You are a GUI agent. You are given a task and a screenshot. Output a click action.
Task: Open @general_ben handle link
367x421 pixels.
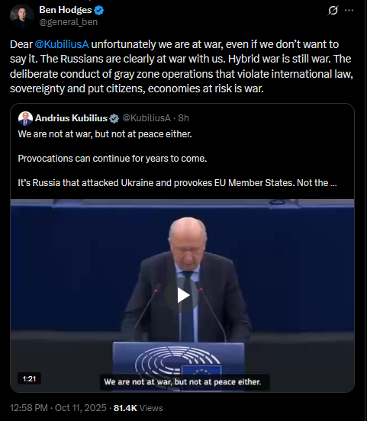coord(68,22)
